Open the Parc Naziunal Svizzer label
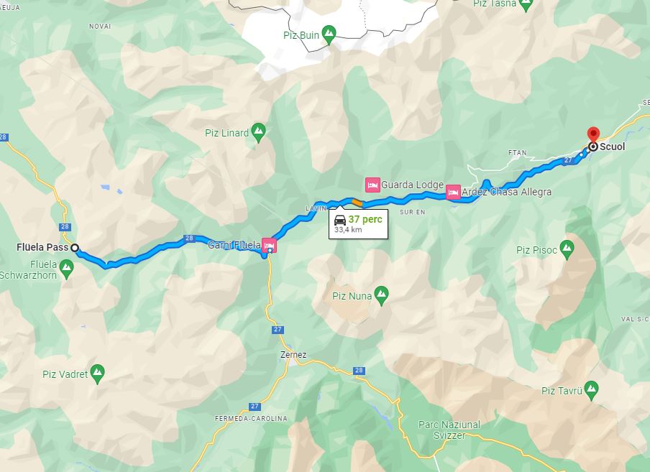Screen dimensions: 650x472 (x=449, y=430)
